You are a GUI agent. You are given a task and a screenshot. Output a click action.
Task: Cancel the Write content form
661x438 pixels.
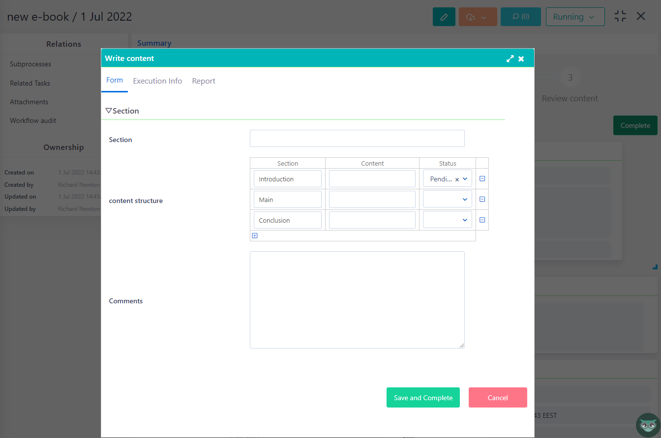498,397
